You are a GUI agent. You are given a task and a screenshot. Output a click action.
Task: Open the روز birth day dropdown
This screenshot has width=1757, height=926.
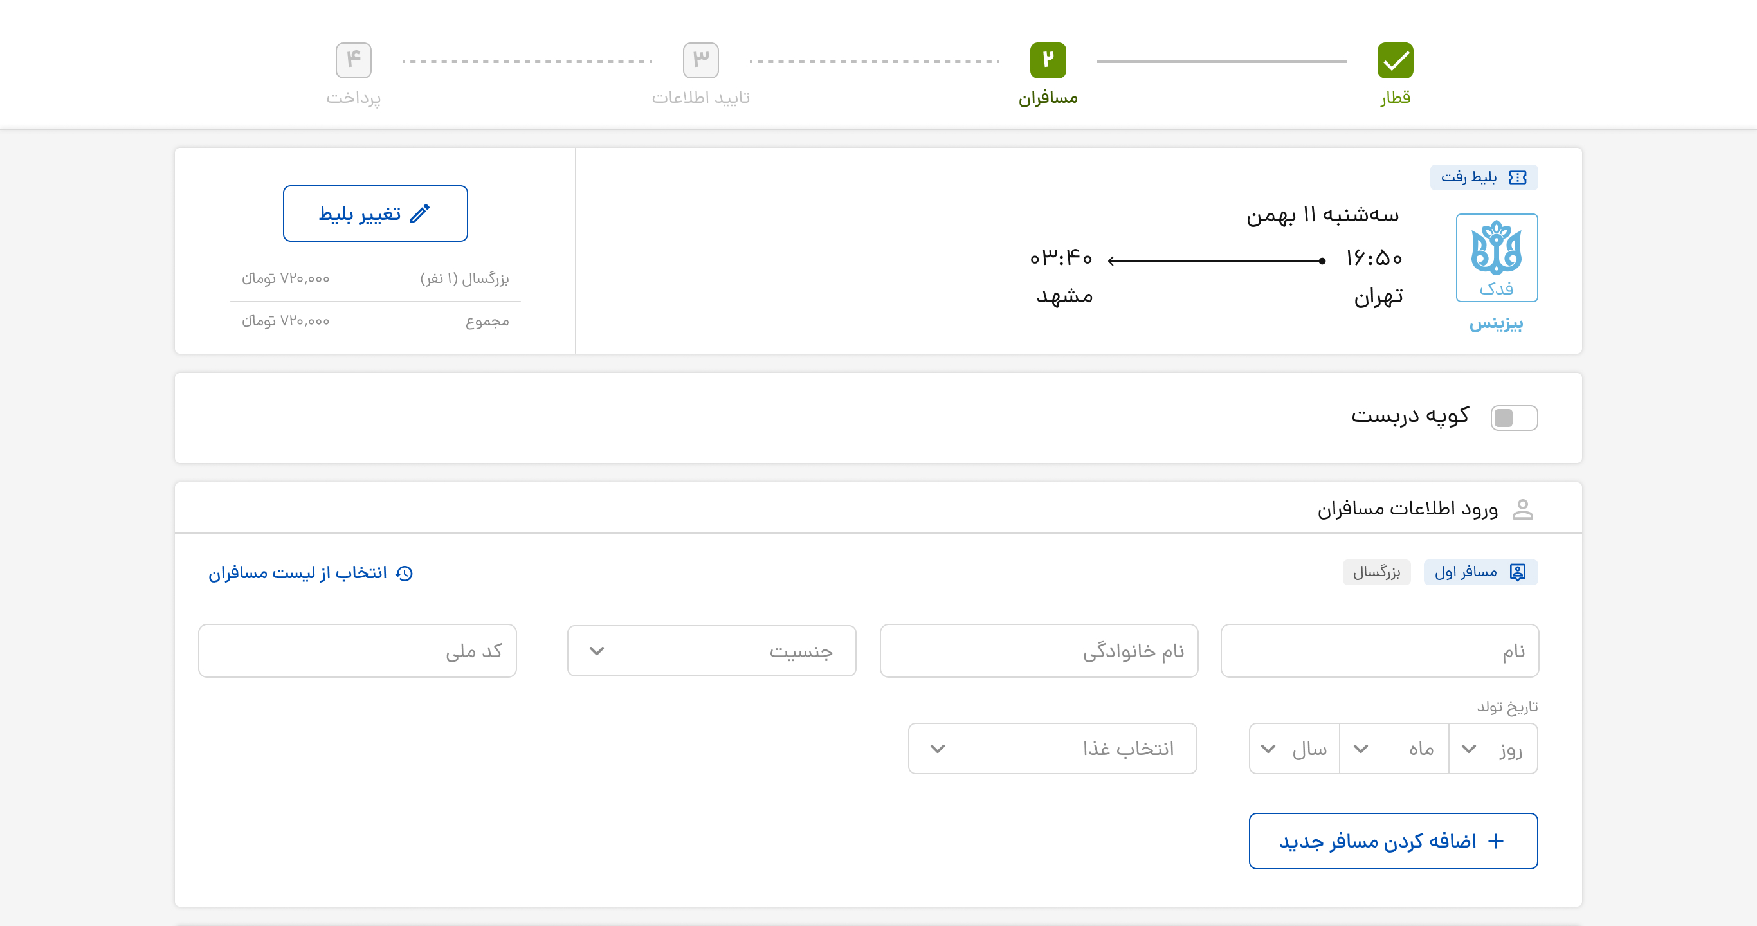[1493, 749]
